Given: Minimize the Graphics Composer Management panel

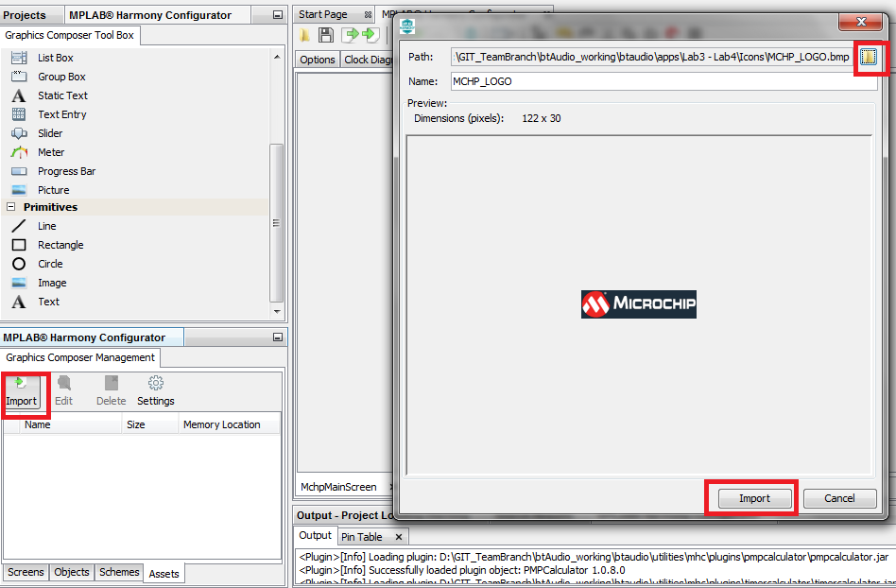Looking at the screenshot, I should click(x=277, y=337).
